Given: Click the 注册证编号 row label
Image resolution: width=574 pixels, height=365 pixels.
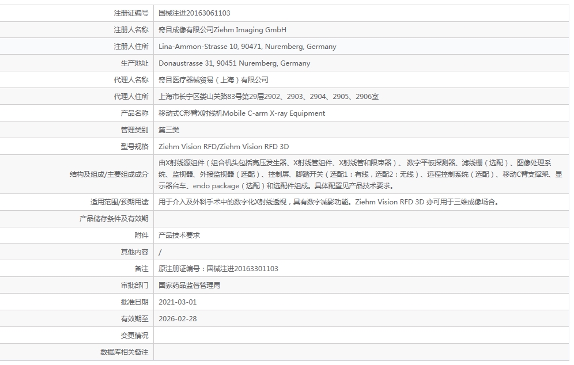Looking at the screenshot, I should (x=131, y=13).
